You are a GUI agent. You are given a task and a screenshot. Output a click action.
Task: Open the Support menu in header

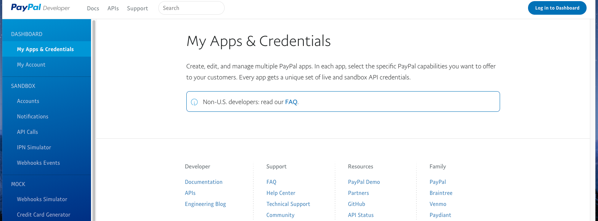coord(137,8)
